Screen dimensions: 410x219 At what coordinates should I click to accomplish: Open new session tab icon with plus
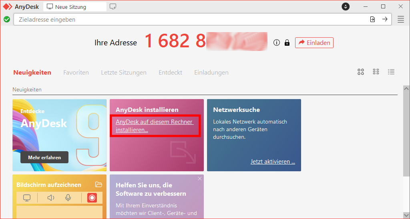point(113,7)
